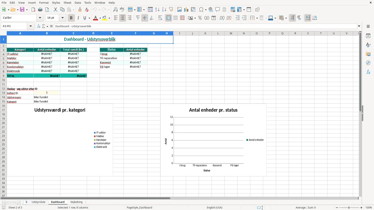Image resolution: width=374 pixels, height=210 pixels.
Task: Click the Insert Chart icon
Action: click(x=186, y=10)
